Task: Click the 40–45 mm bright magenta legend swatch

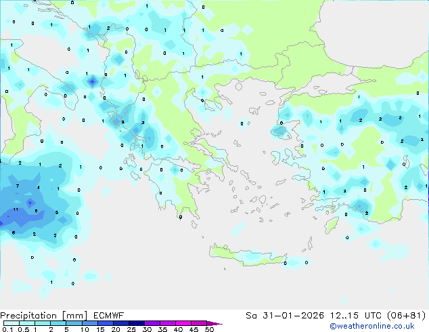Action: [183, 323]
